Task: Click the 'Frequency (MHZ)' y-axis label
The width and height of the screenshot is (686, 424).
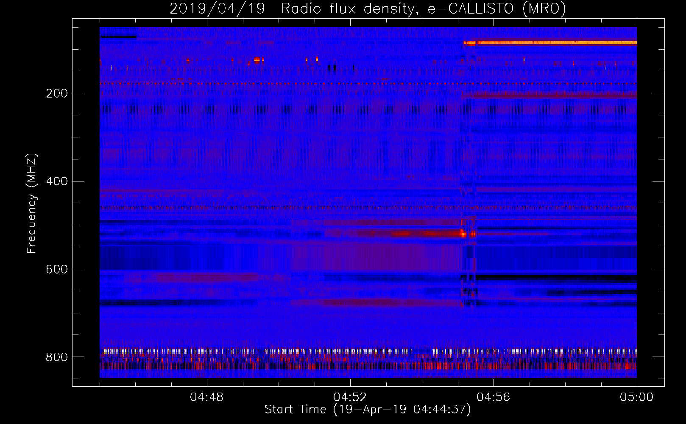Action: [32, 203]
